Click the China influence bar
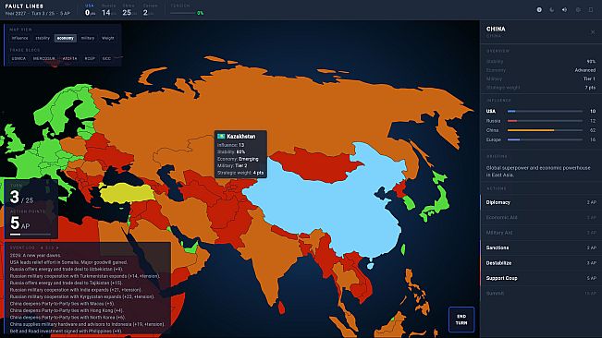 coord(545,130)
